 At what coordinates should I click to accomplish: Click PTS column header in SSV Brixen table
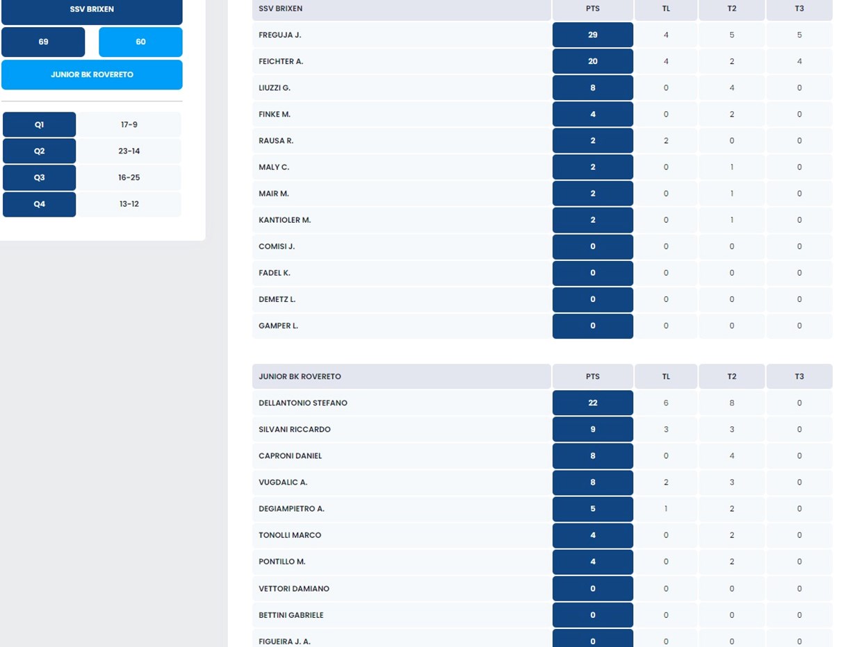592,8
